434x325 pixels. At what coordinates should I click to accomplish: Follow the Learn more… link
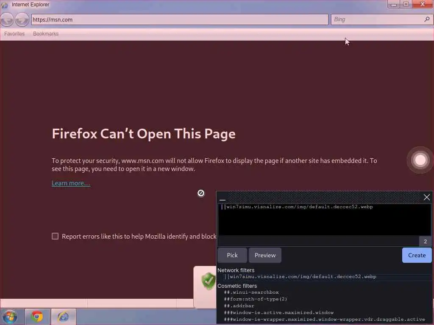pos(71,183)
